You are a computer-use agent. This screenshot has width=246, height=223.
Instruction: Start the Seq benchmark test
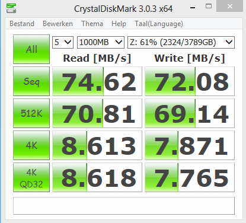pos(31,81)
